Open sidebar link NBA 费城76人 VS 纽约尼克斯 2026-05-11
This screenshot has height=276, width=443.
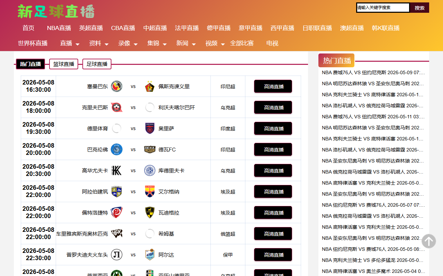click(373, 117)
